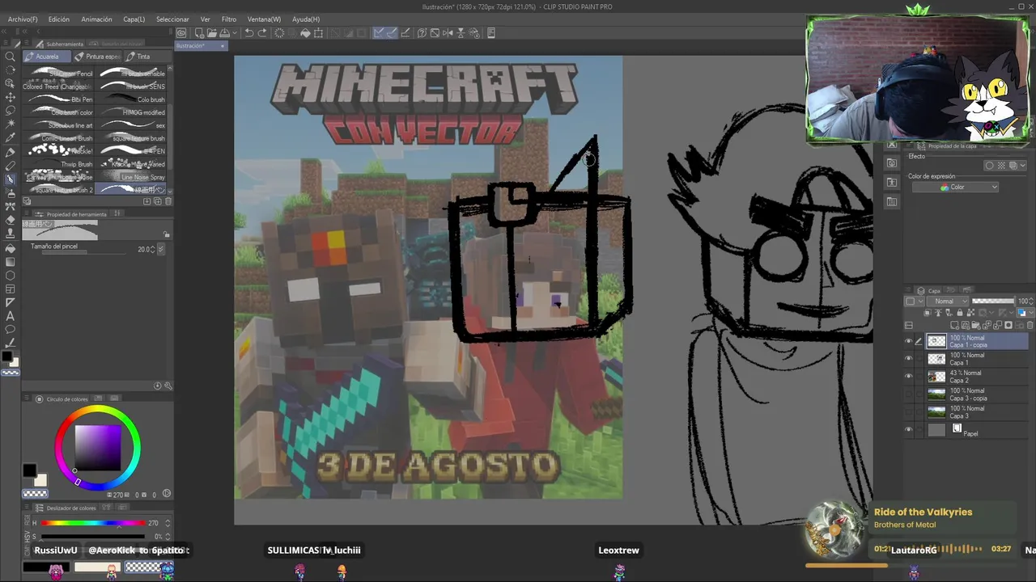Select the Pen tool in toolbox
The image size is (1036, 582).
click(11, 152)
